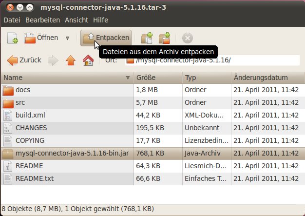Select the build.xml file icon
This screenshot has height=216, width=305.
click(x=8, y=115)
